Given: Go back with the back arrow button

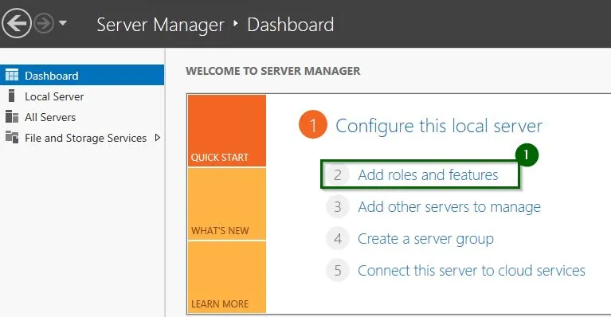Looking at the screenshot, I should (x=17, y=24).
